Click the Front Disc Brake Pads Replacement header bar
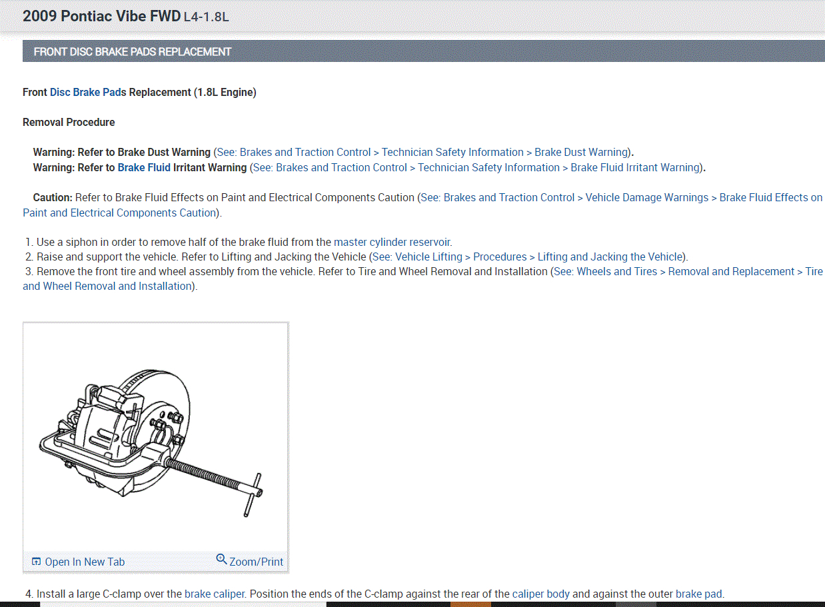The width and height of the screenshot is (825, 607). pos(424,51)
